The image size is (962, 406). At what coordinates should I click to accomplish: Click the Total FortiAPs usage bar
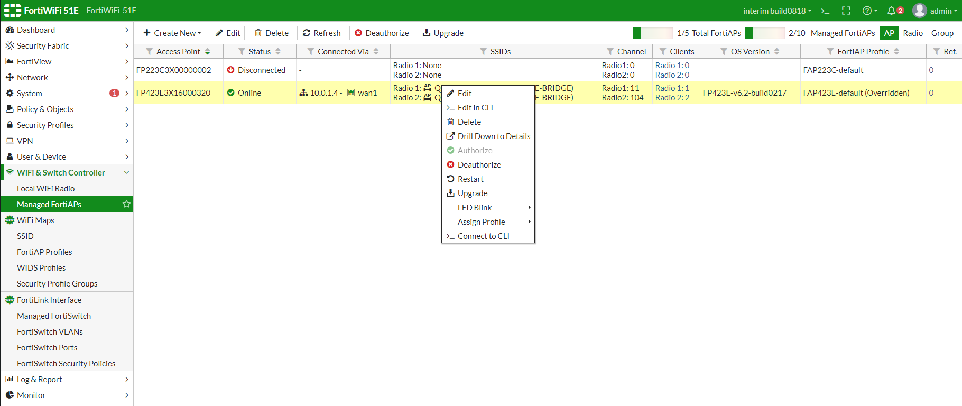click(653, 33)
